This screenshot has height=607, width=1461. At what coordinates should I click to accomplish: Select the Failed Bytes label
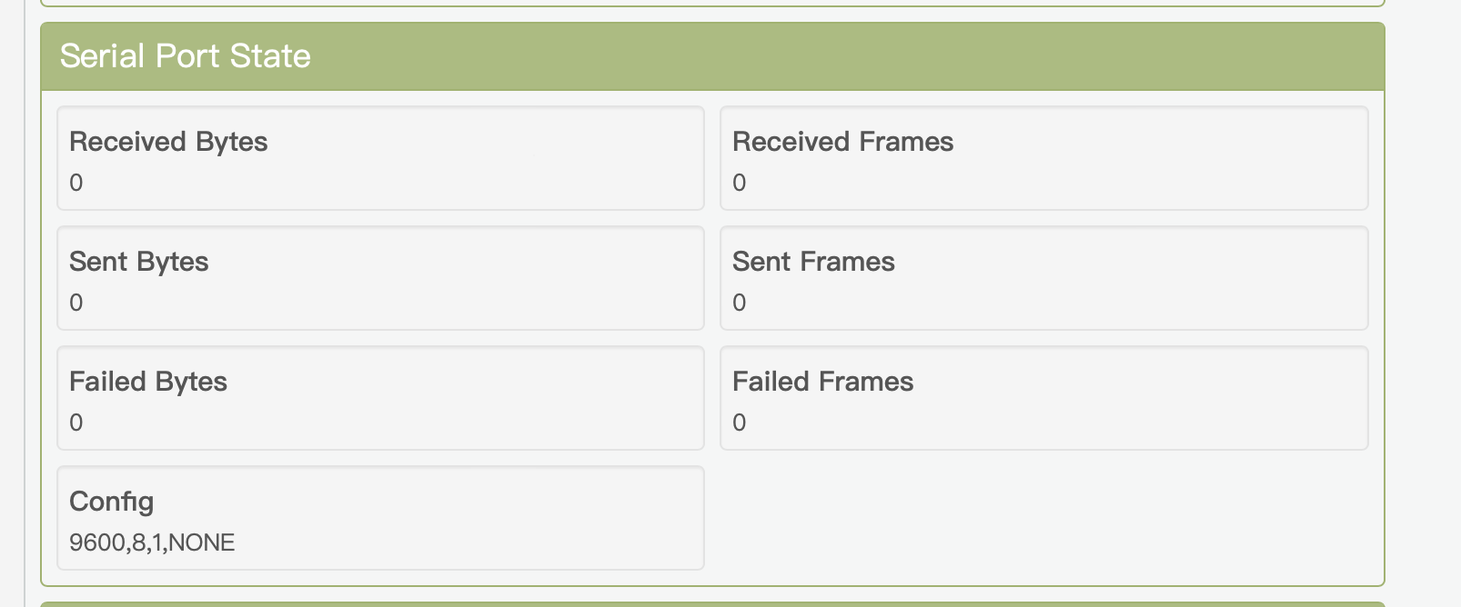[x=148, y=382]
